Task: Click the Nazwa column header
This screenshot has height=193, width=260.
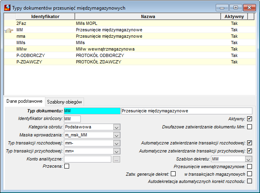Action: (x=148, y=16)
